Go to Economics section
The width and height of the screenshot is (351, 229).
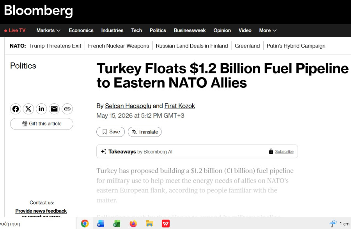click(x=81, y=30)
